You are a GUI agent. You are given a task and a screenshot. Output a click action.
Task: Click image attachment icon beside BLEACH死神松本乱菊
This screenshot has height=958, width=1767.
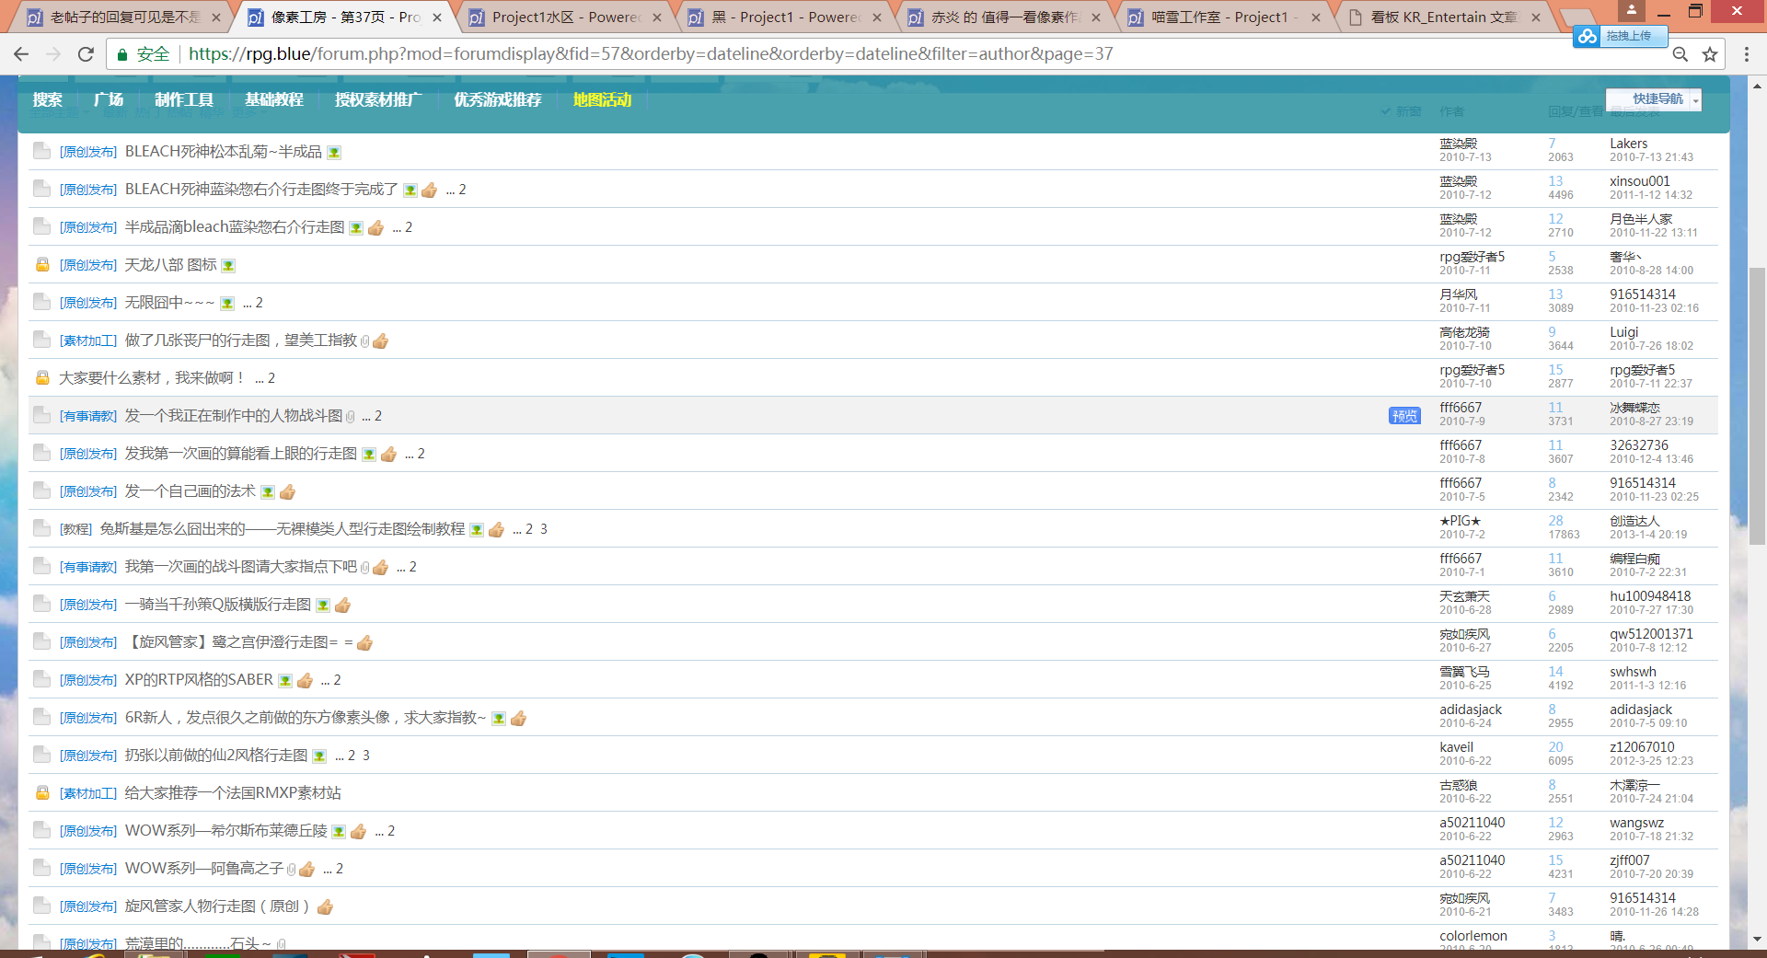334,153
